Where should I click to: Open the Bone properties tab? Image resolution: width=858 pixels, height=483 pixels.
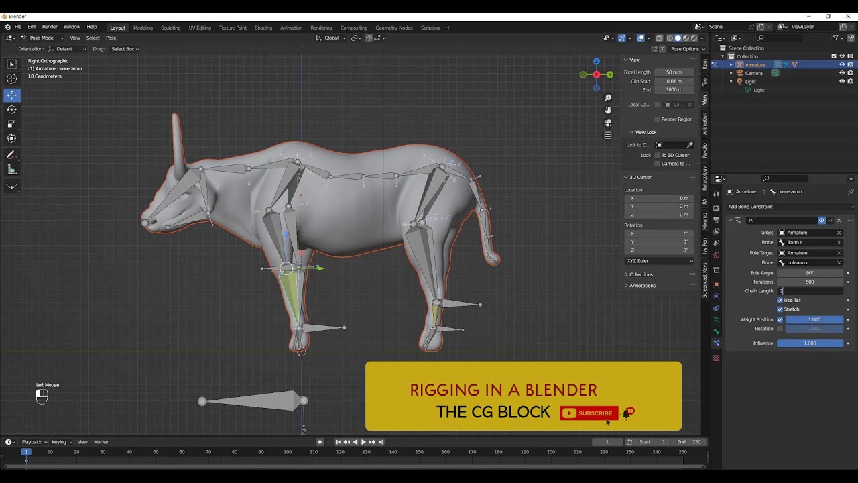coord(716,331)
